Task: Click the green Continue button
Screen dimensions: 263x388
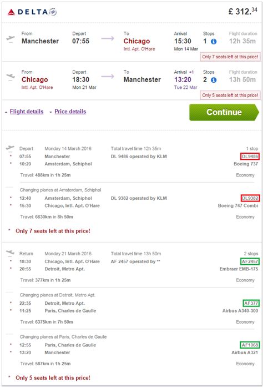Action: 224,112
